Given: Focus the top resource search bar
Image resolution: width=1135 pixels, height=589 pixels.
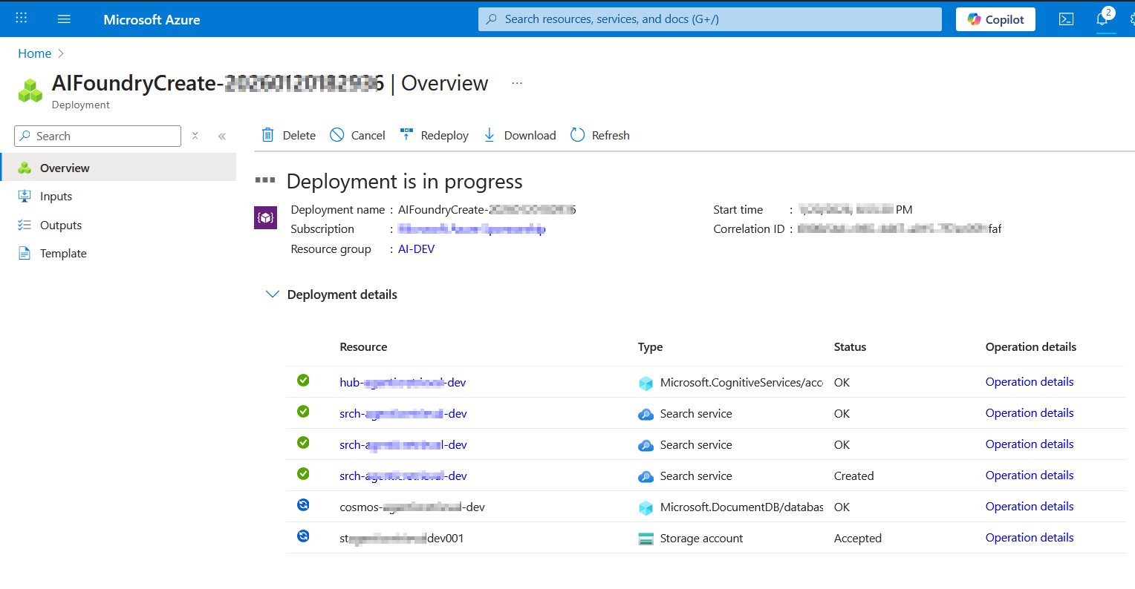Looking at the screenshot, I should [x=709, y=19].
